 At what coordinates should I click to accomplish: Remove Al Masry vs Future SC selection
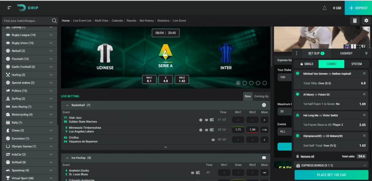coord(364,94)
